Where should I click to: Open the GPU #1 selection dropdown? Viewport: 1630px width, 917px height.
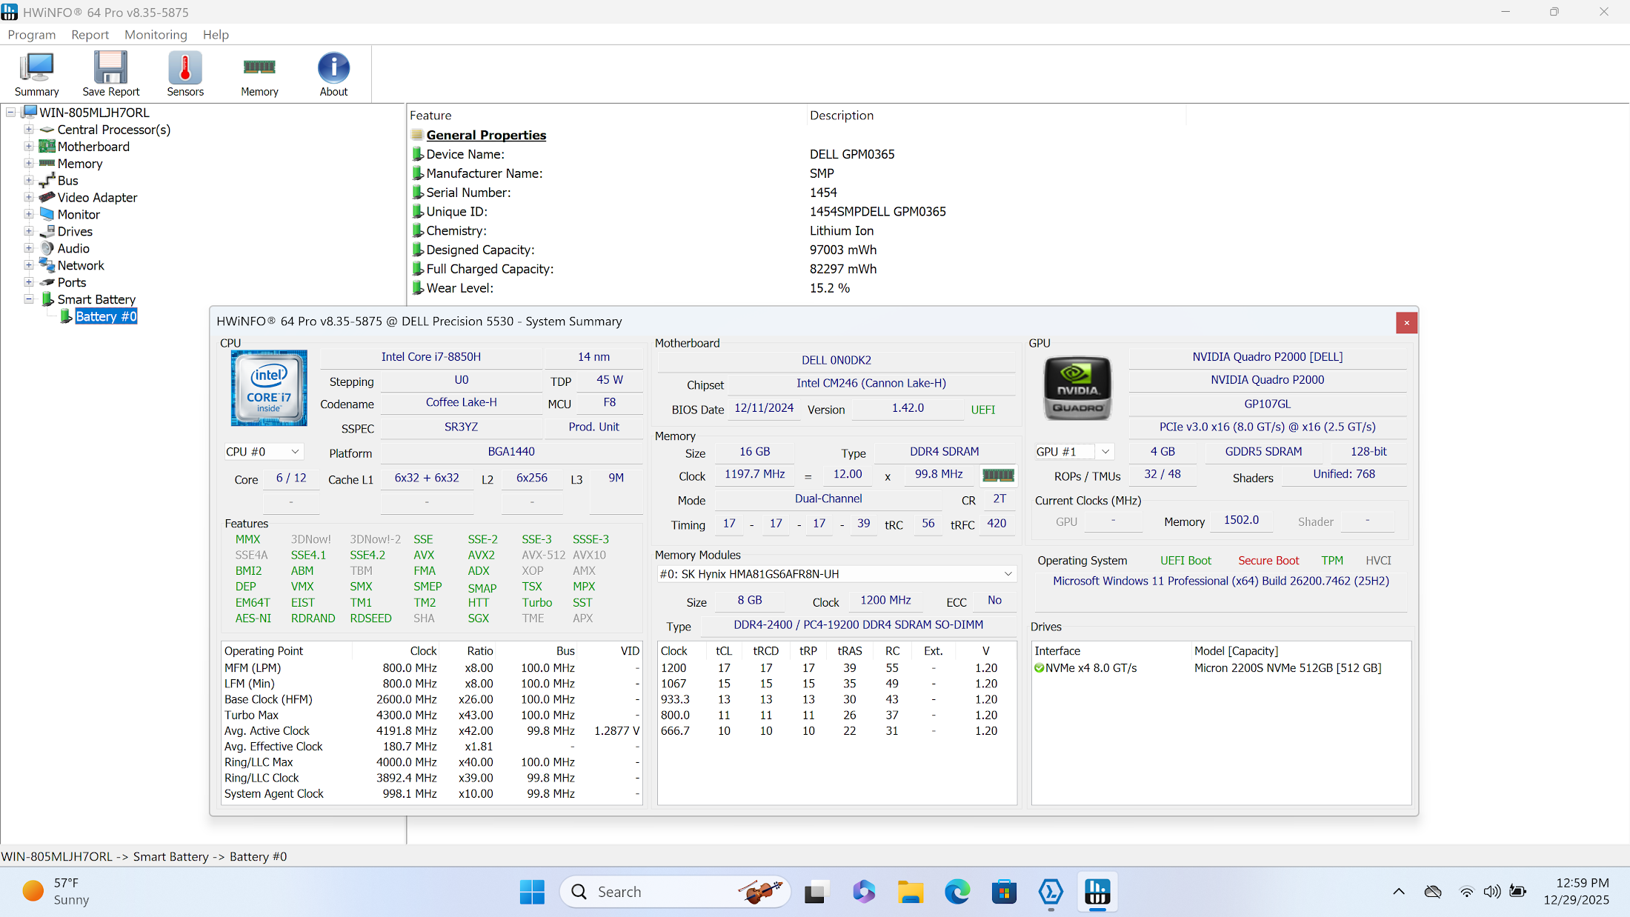click(x=1074, y=452)
